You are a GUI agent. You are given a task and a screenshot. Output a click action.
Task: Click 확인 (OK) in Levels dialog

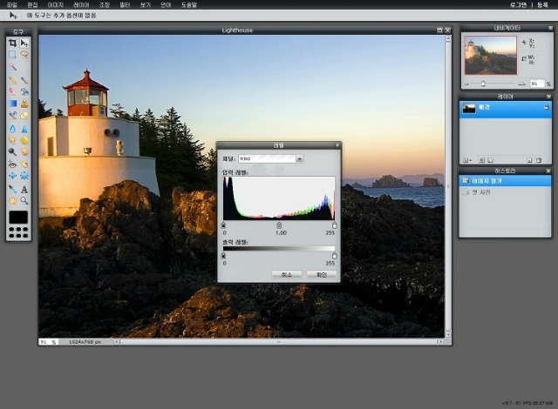coord(321,274)
